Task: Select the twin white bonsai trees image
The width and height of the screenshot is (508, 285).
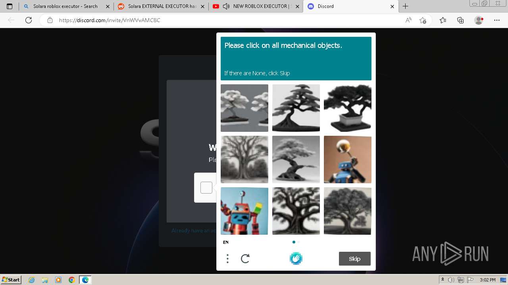Action: pos(244,108)
